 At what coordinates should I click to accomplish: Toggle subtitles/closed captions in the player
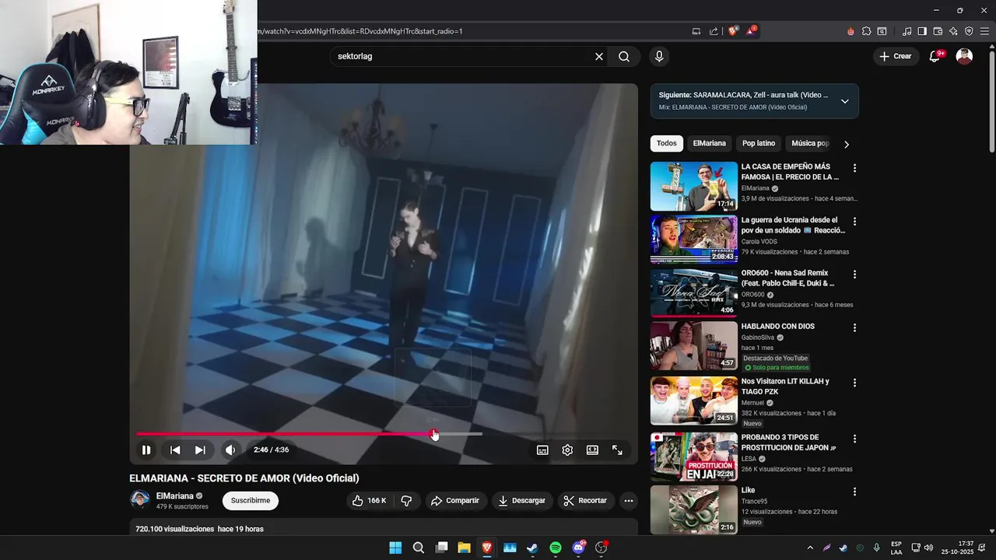[542, 450]
